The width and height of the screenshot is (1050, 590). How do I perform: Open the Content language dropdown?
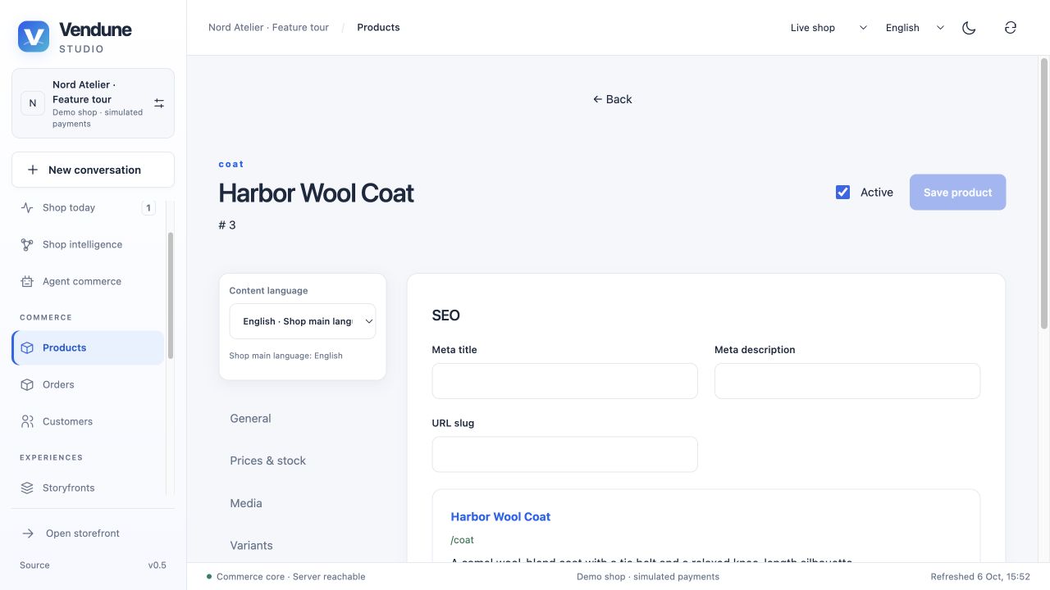coord(303,321)
